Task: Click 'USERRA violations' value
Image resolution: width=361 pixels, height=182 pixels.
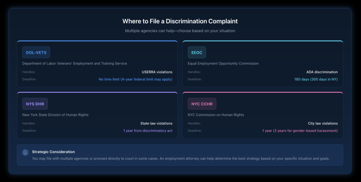Action: [157, 72]
